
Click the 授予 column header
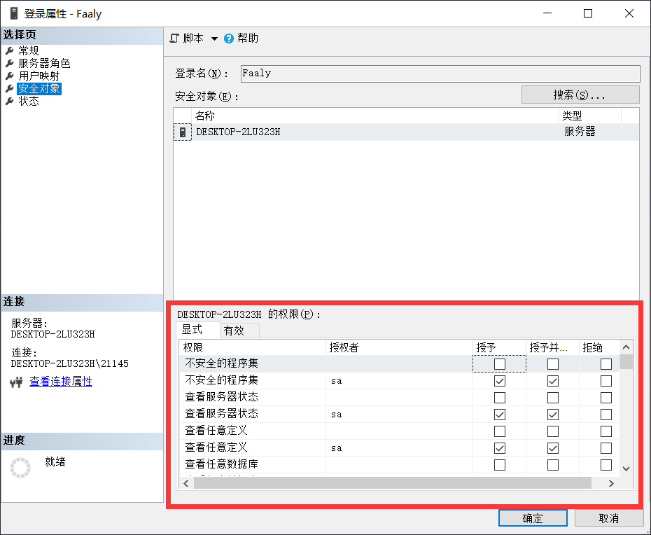(x=500, y=347)
